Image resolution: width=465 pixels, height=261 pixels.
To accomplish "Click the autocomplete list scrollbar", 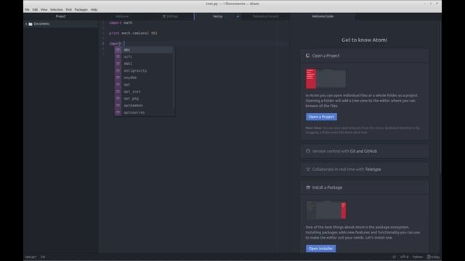I will pyautogui.click(x=174, y=78).
